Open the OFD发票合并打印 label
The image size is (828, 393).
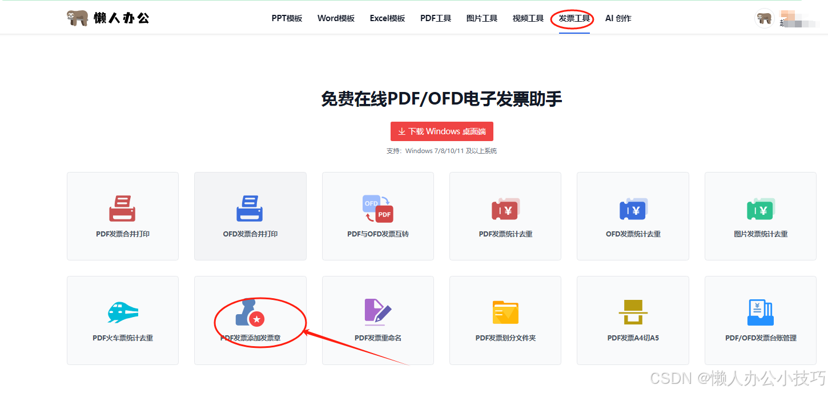click(x=250, y=234)
